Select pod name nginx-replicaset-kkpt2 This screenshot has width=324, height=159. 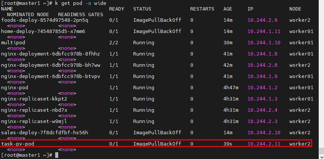point(34,99)
